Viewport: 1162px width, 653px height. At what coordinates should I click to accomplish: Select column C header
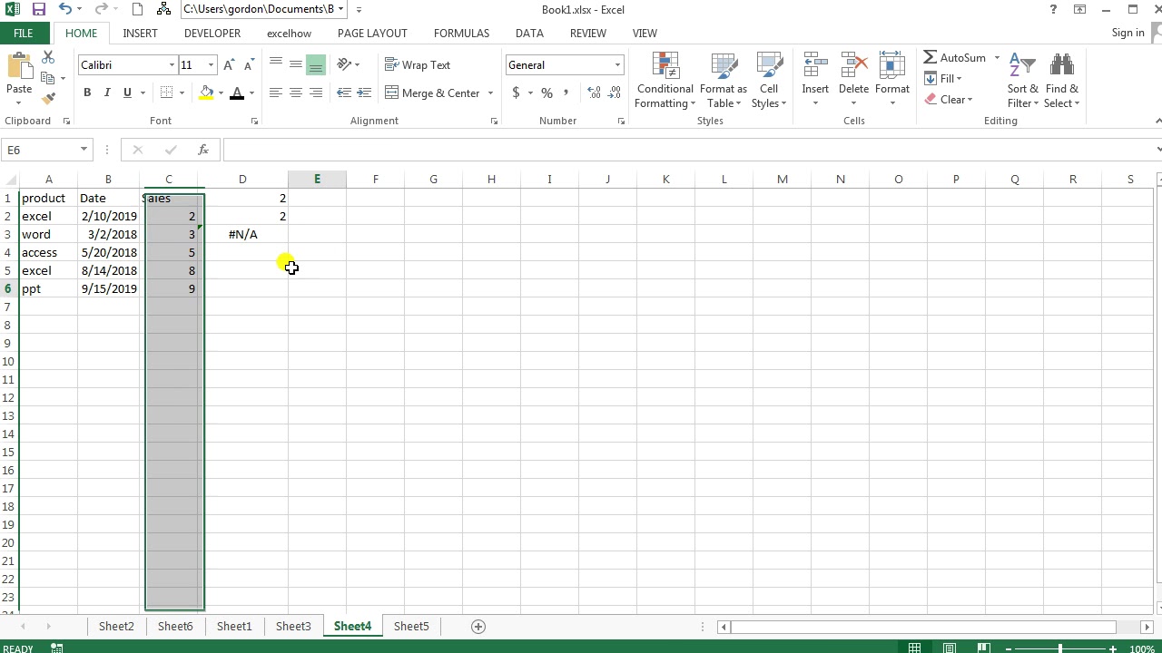[x=169, y=180]
